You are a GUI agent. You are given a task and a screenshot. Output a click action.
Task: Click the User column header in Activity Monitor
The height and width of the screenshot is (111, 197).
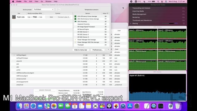tap(119, 31)
